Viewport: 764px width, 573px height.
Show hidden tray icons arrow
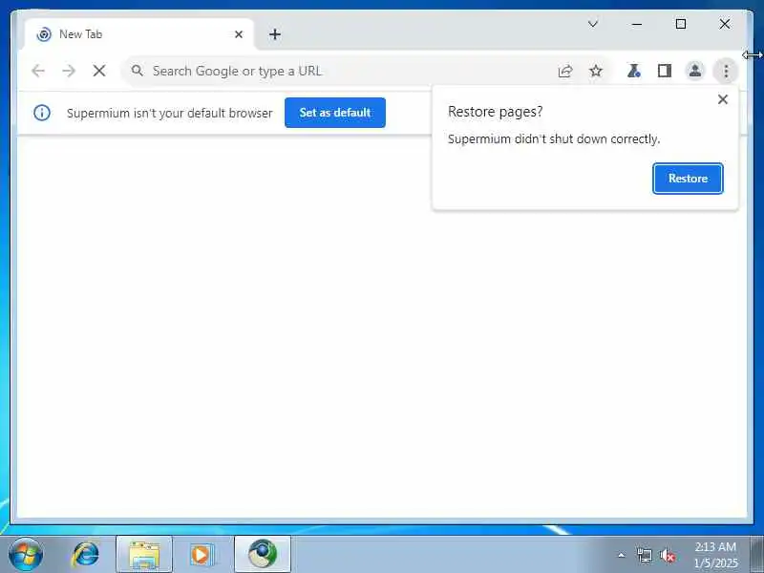622,555
